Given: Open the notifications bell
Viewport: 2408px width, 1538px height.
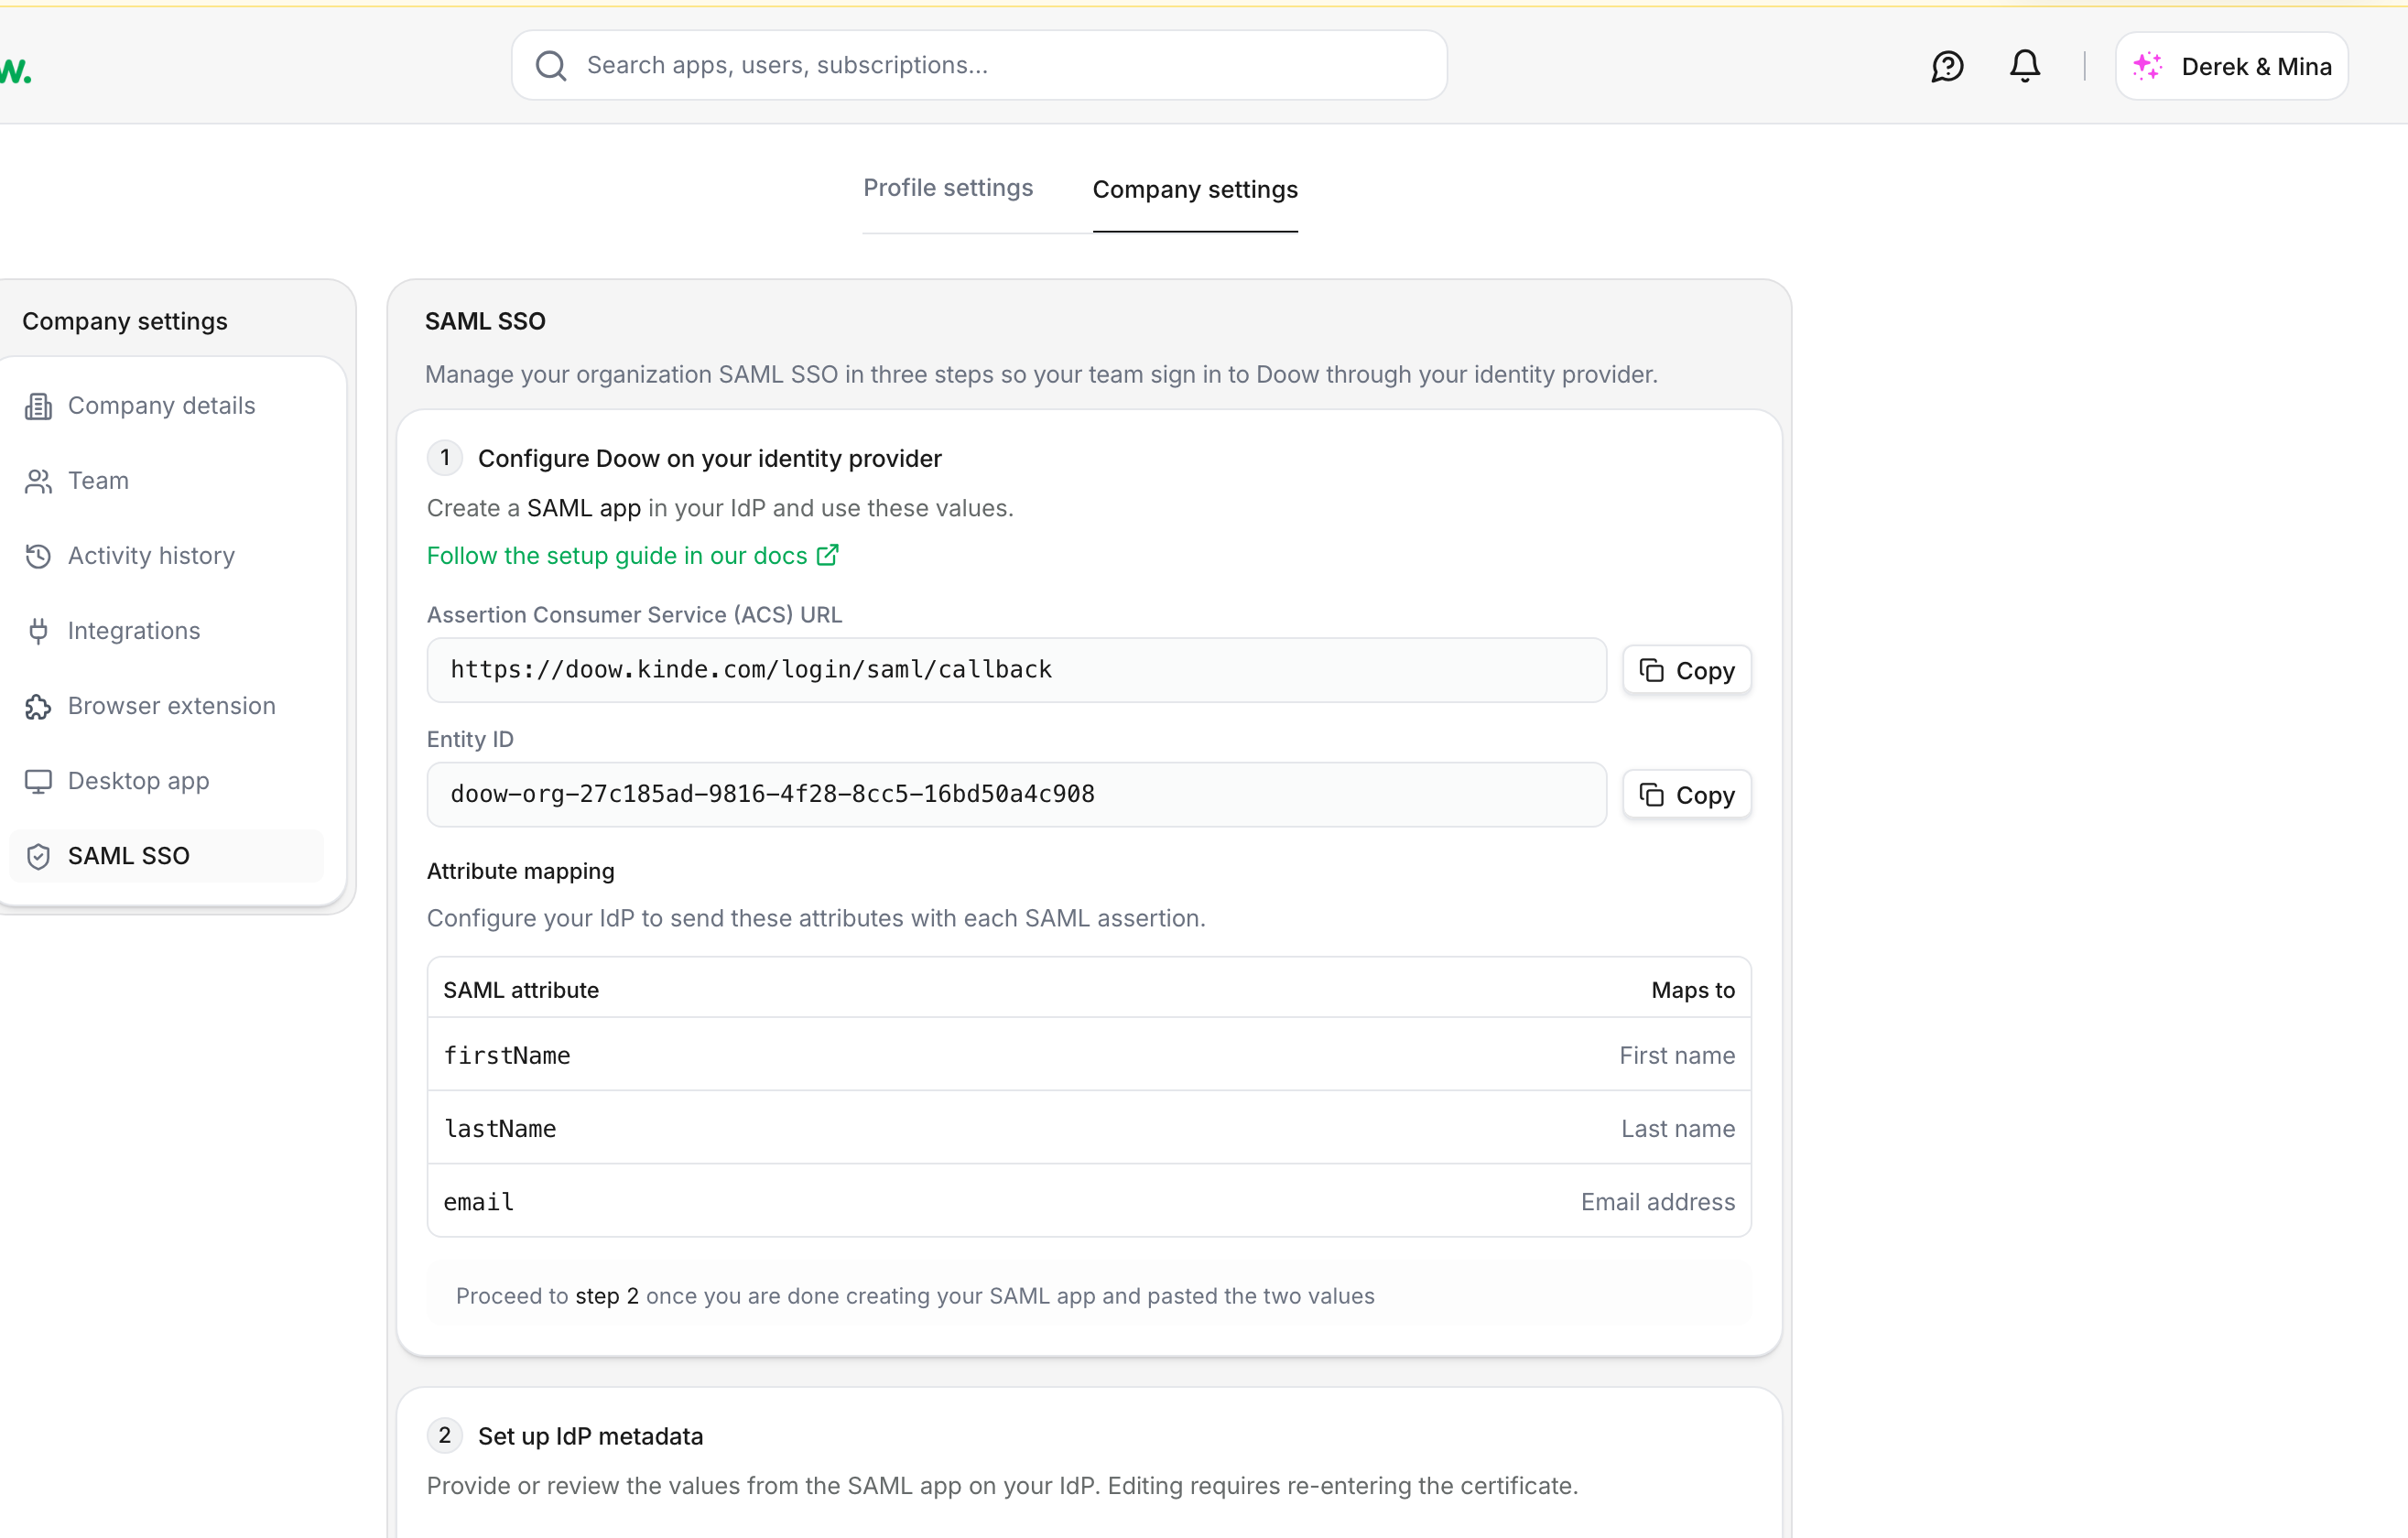Looking at the screenshot, I should [x=2025, y=66].
